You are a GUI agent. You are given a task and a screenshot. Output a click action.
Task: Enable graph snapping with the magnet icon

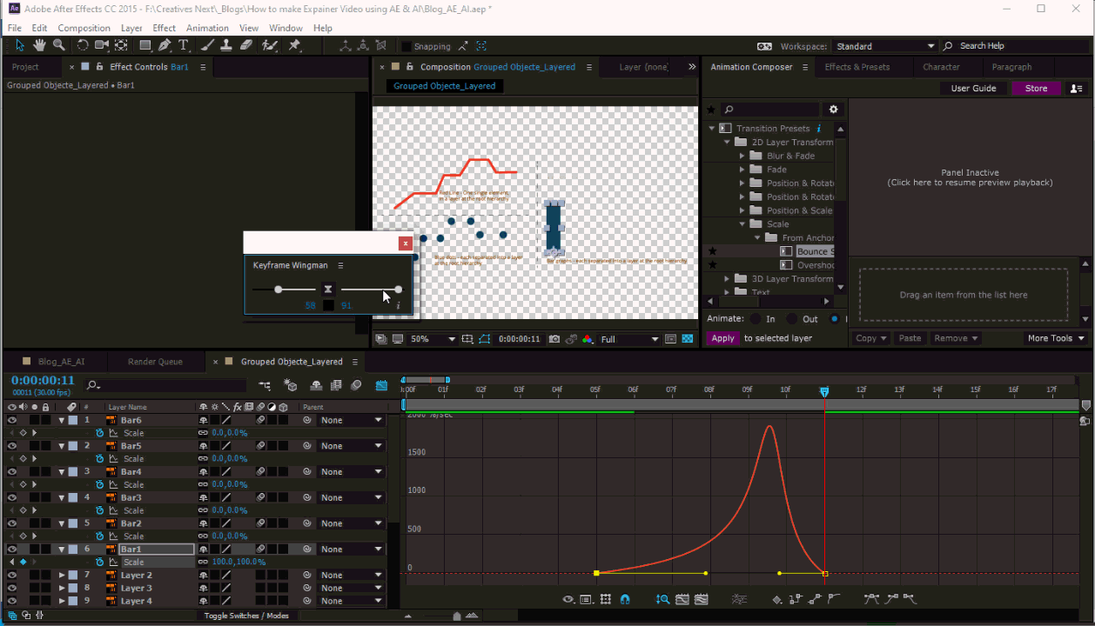626,599
